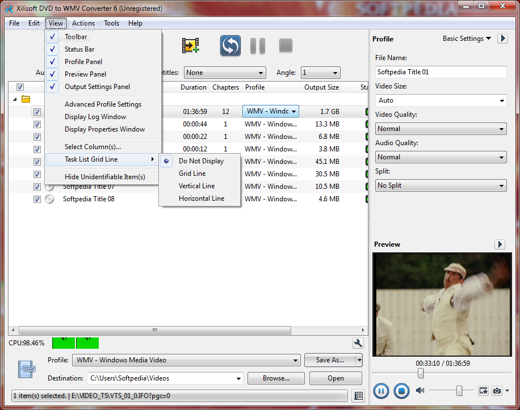Screen dimensions: 520x410
Task: Click the Pause conversion toolbar icon
Action: click(258, 46)
